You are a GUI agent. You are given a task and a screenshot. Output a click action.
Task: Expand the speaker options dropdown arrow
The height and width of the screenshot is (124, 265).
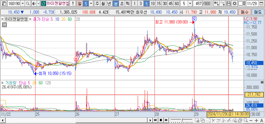coord(38,3)
